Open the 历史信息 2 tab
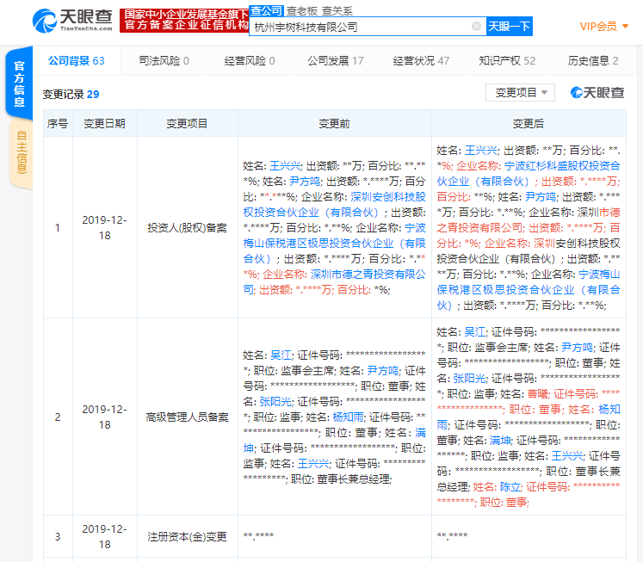Screen dimensions: 643x562 pos(593,61)
